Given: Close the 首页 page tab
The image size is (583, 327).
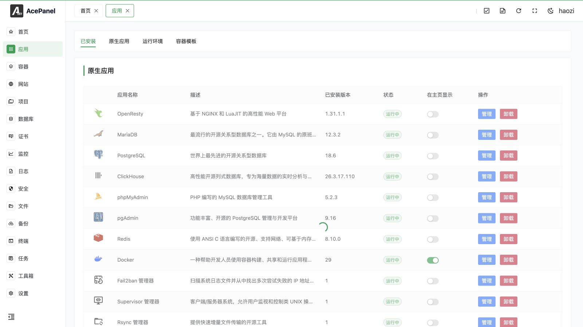Looking at the screenshot, I should 96,11.
